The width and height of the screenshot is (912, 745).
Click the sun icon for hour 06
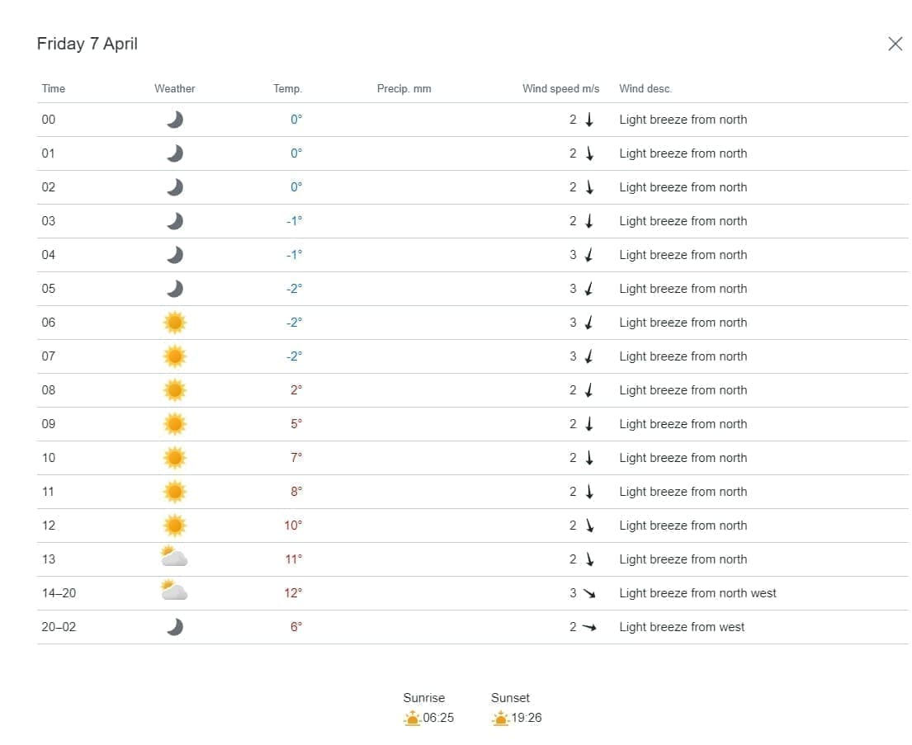pyautogui.click(x=174, y=323)
